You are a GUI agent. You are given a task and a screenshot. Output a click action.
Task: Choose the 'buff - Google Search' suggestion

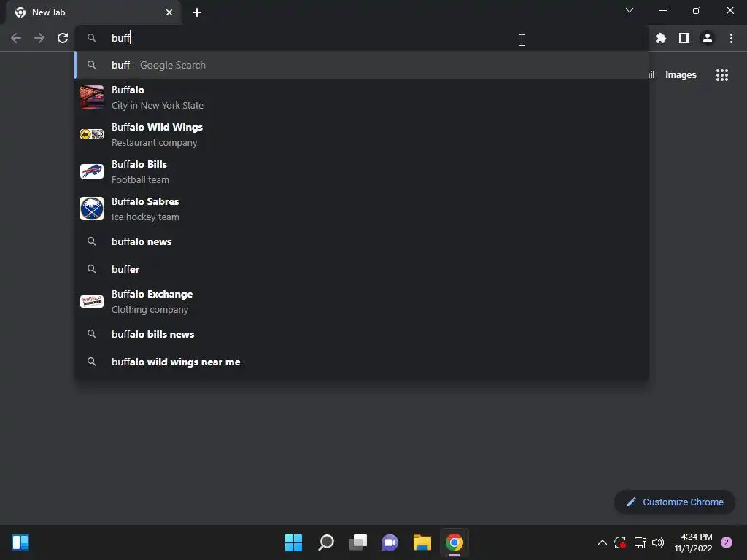(x=362, y=65)
